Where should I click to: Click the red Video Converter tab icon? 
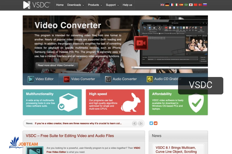(67, 79)
